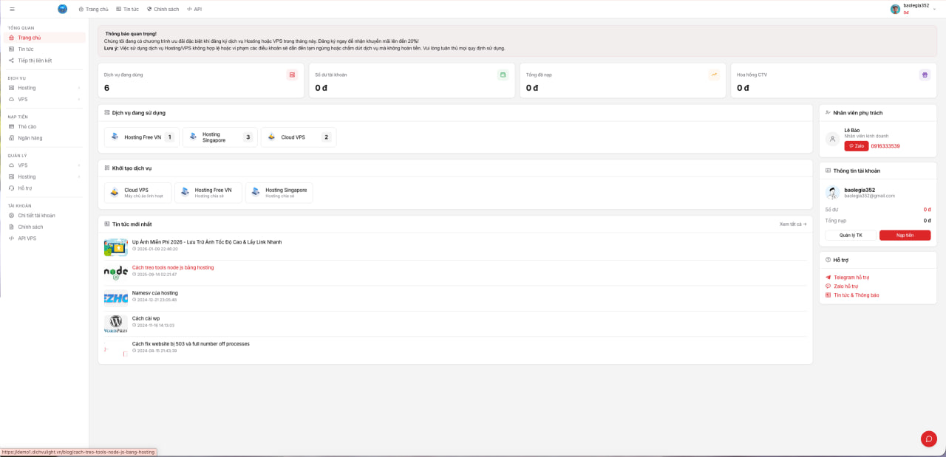Select Thẻ cào in the sidebar
Screen dimensions: 946x457
coord(28,126)
